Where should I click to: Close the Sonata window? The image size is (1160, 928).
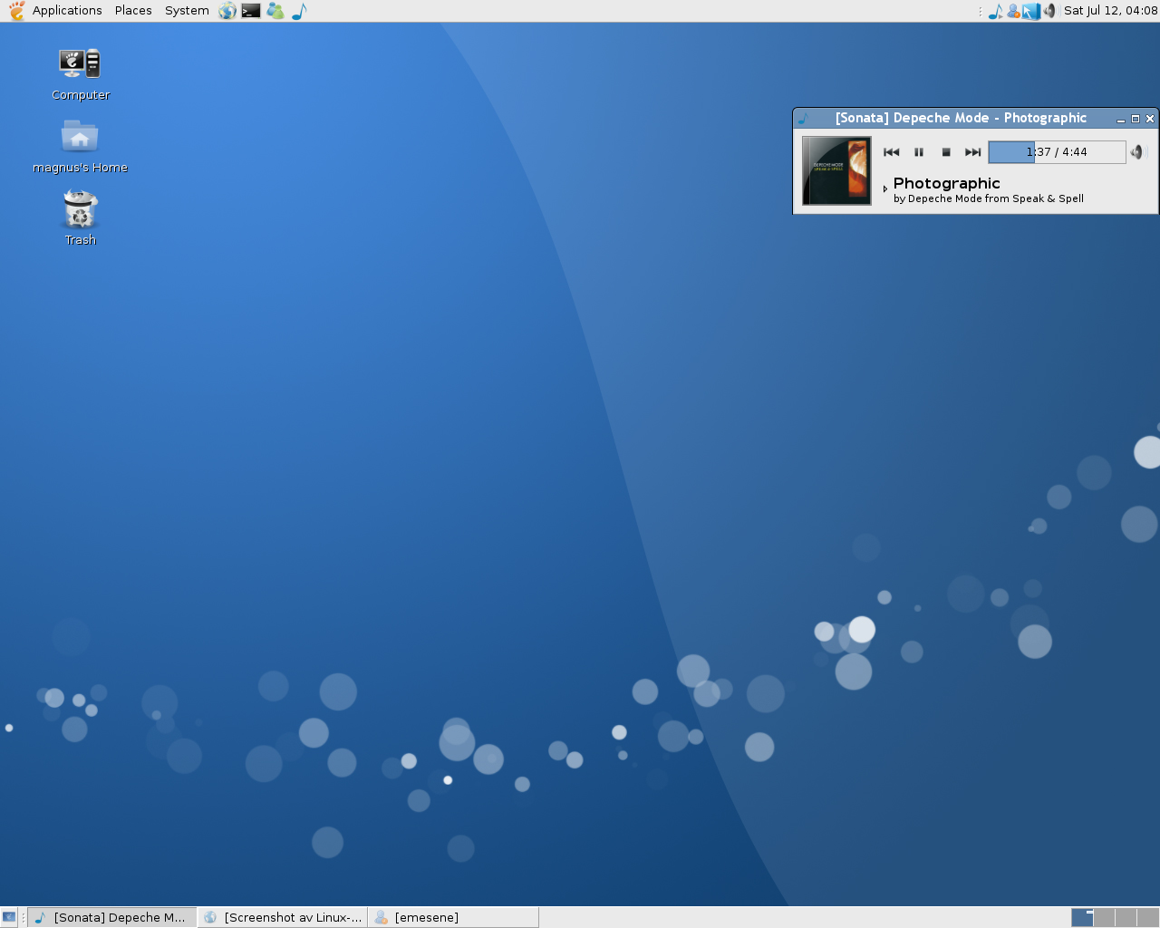pyautogui.click(x=1150, y=119)
